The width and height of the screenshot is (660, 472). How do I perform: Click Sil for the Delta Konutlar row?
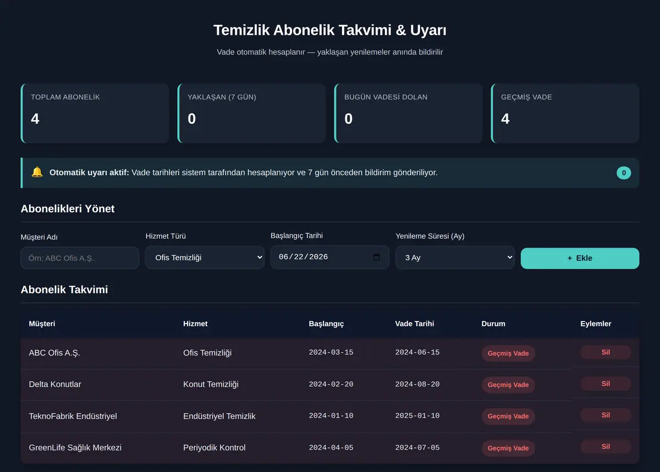(606, 384)
